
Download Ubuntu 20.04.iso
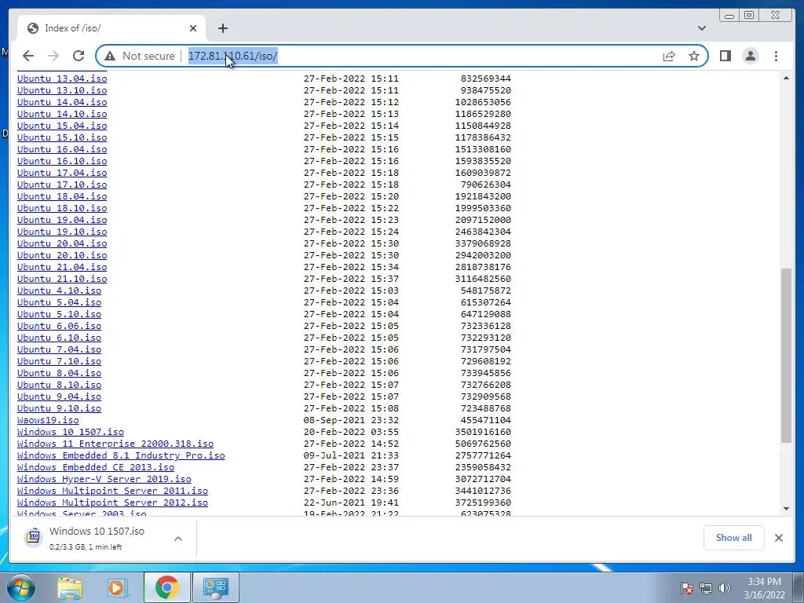point(62,243)
